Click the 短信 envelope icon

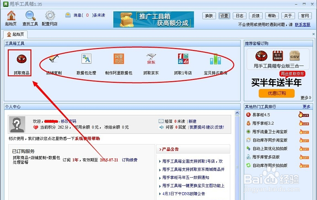pyautogui.click(x=161, y=121)
